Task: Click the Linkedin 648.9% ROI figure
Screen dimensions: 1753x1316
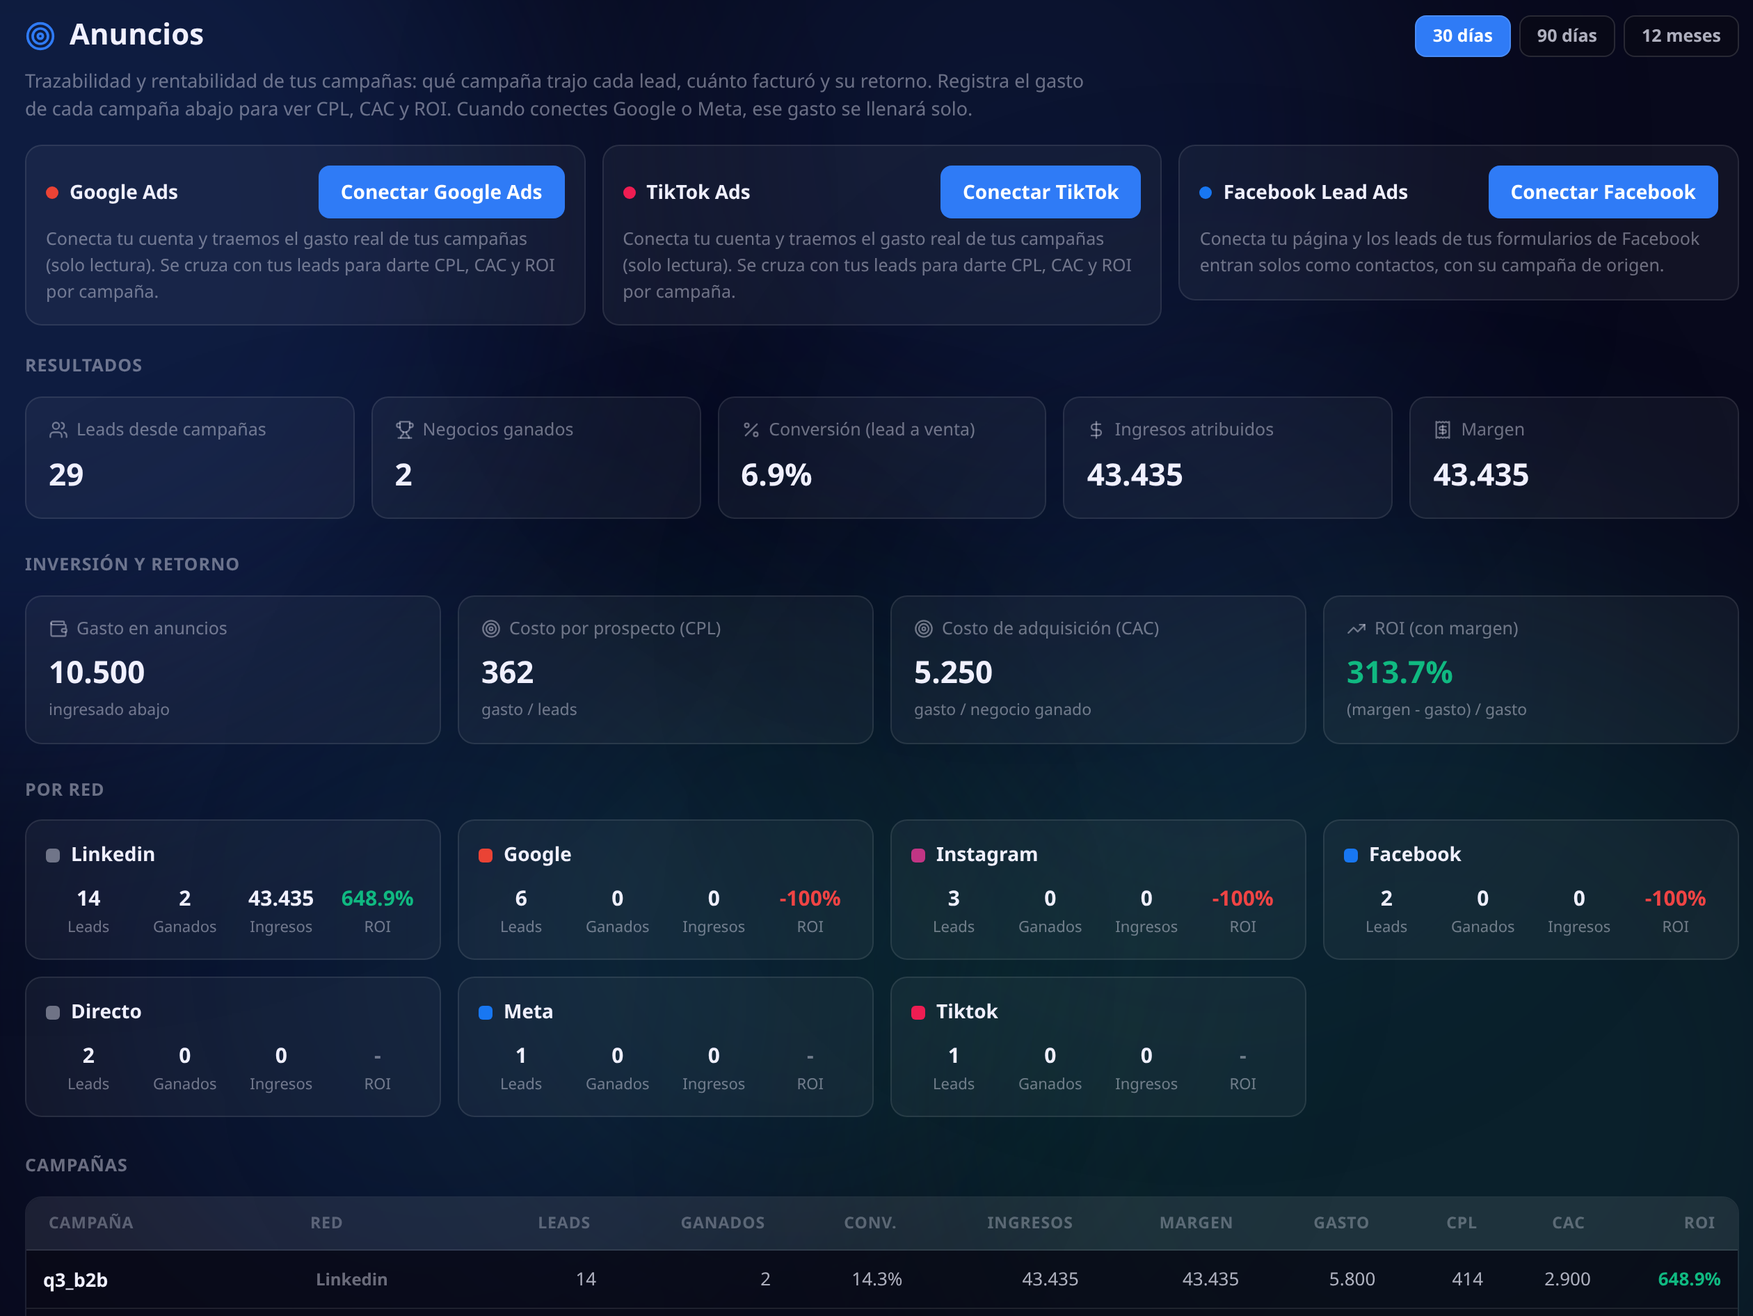Action: (377, 899)
